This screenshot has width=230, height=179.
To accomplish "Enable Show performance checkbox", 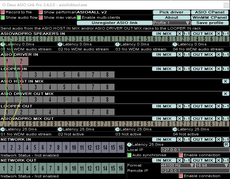I will tap(41, 12).
